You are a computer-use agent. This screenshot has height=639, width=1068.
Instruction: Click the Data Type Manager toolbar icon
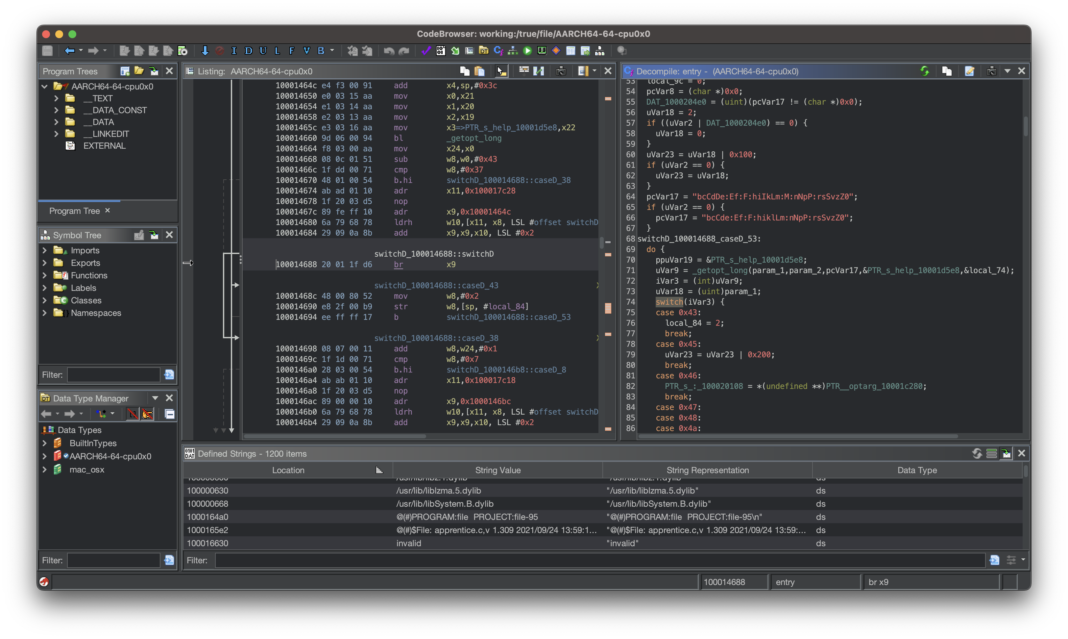point(484,51)
